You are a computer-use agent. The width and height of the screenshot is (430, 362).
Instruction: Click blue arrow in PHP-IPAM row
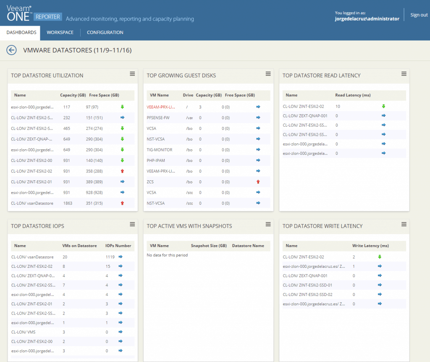tap(258, 161)
